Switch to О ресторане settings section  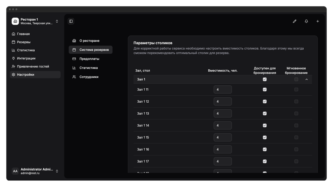point(89,41)
